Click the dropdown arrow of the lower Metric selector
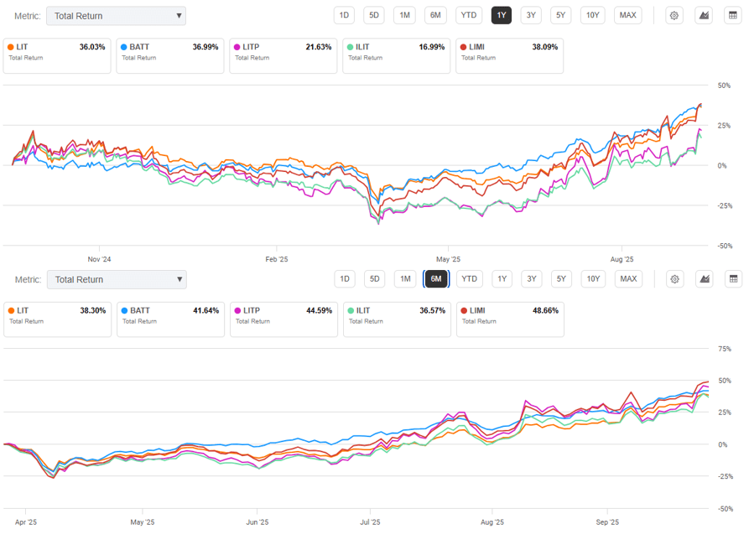Viewport: 749px width, 545px height. pos(179,280)
